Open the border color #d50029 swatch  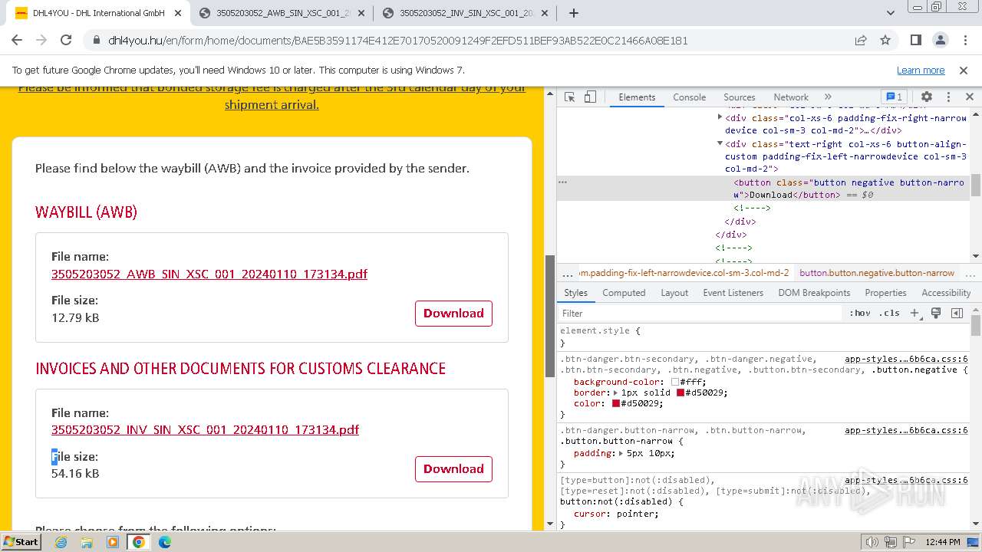680,393
